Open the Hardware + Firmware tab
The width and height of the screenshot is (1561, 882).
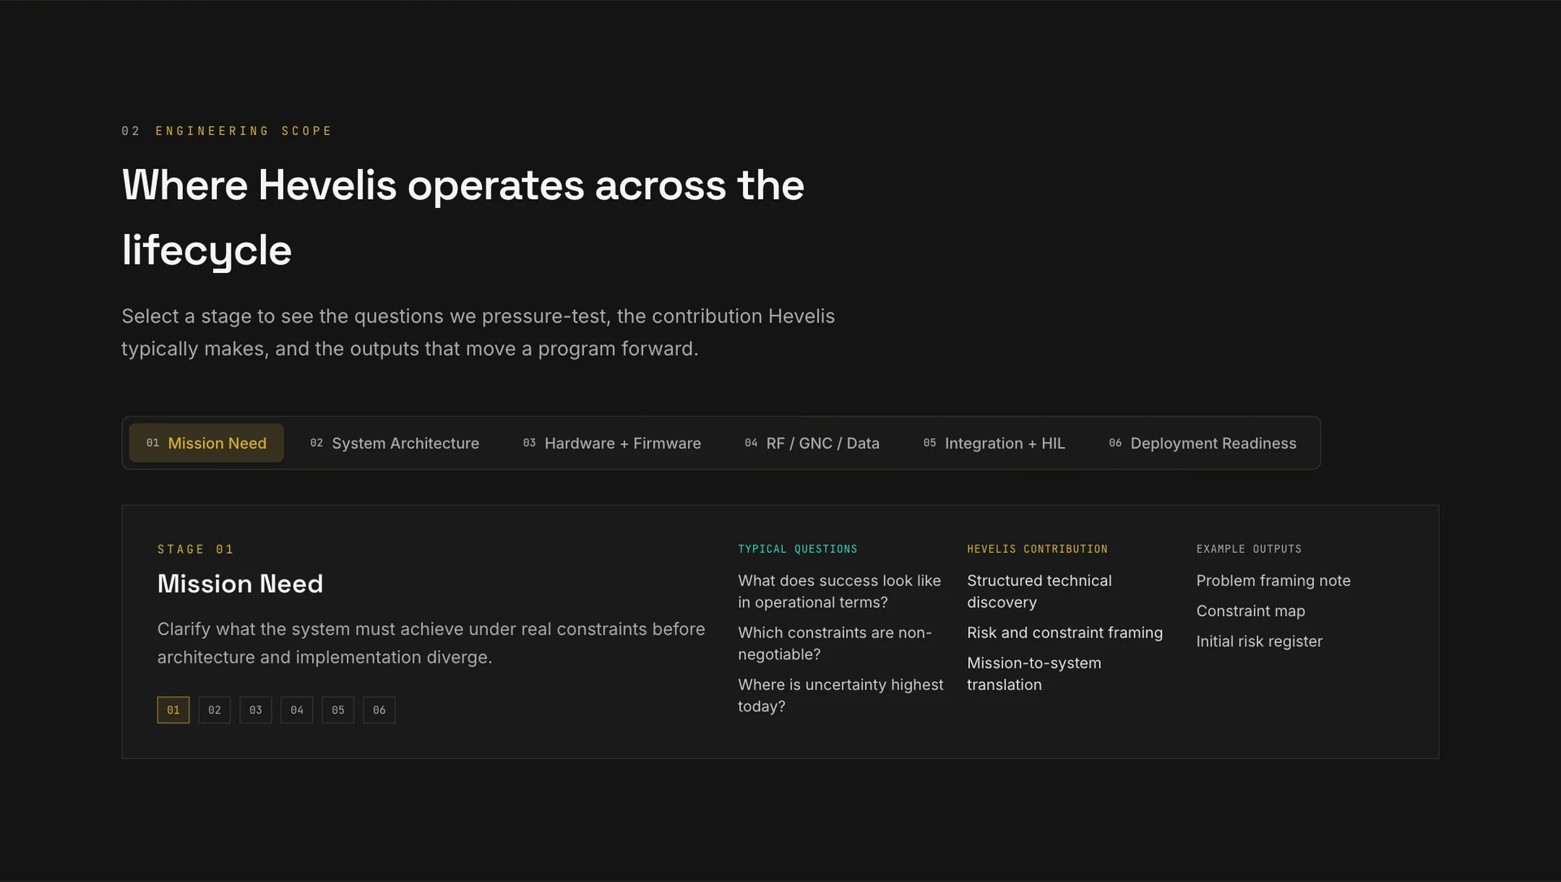click(x=611, y=443)
